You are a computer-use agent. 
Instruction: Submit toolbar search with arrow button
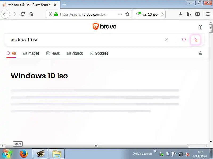coord(162,14)
